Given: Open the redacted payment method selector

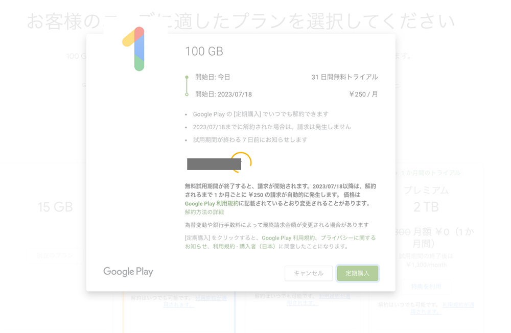Looking at the screenshot, I should point(214,164).
